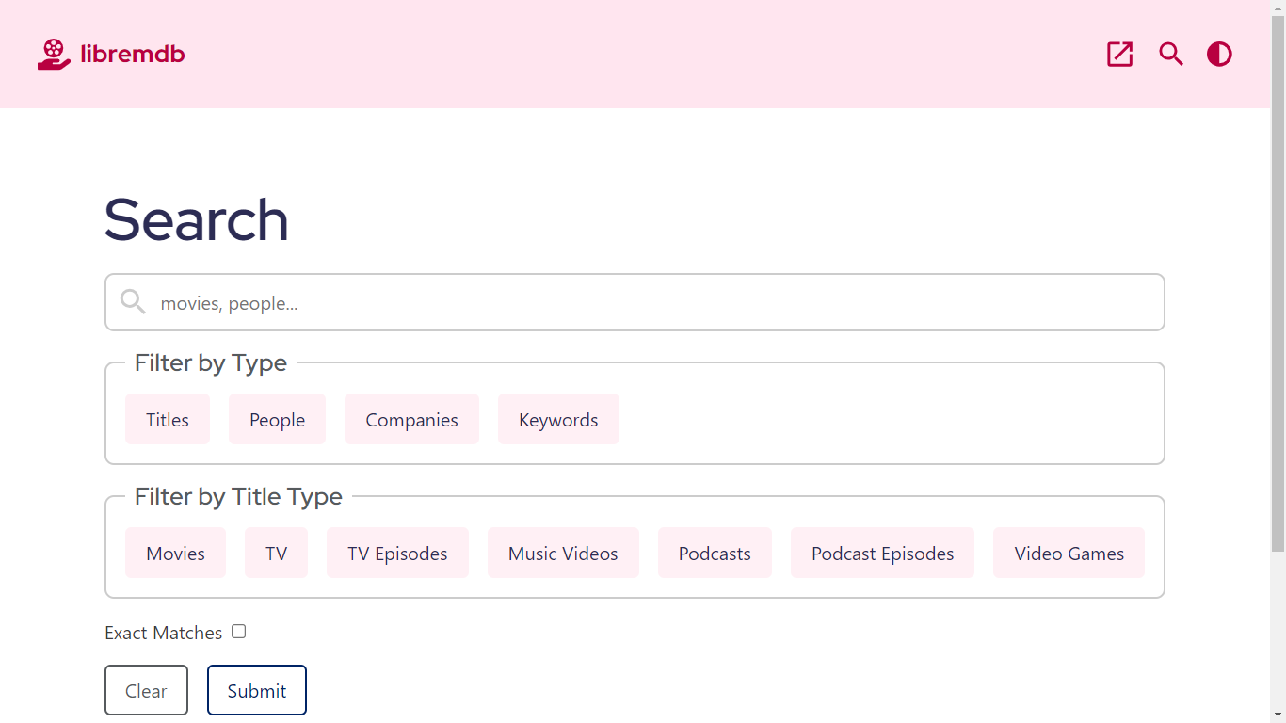
Task: Select the People type filter
Action: [x=277, y=420]
